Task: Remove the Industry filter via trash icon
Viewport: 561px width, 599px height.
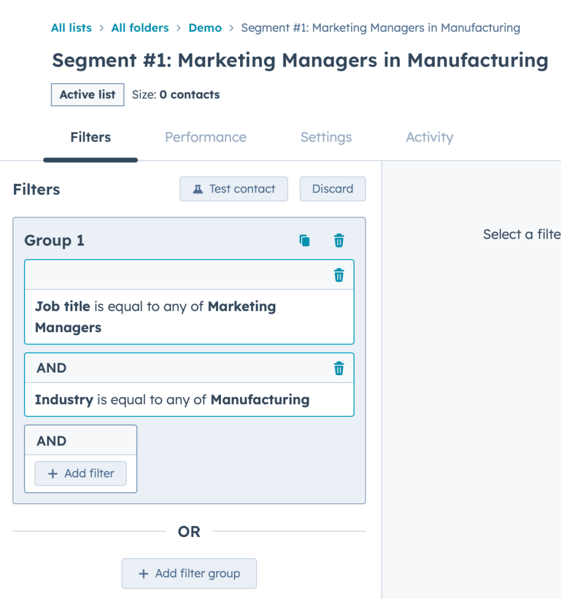Action: coord(339,369)
